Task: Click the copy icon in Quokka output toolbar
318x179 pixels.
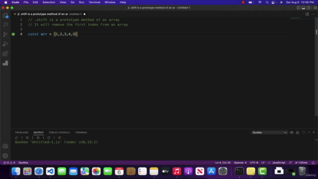Action: pos(49,138)
